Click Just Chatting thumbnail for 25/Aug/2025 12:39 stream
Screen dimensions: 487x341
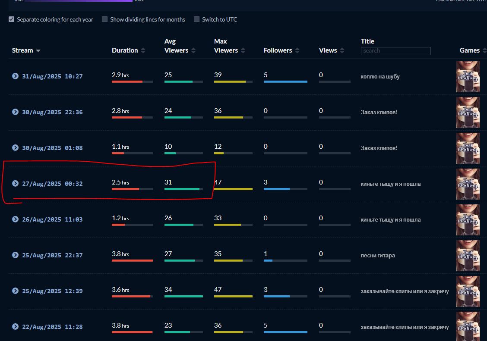pyautogui.click(x=468, y=291)
